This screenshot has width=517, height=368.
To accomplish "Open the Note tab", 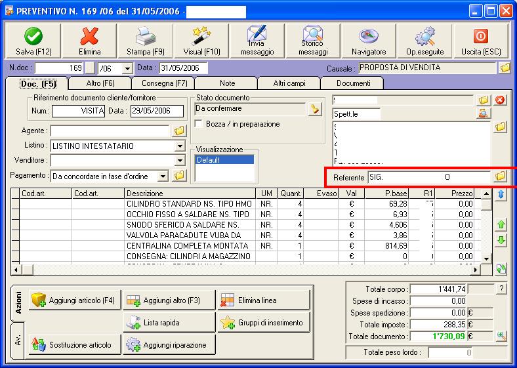I will [x=227, y=83].
